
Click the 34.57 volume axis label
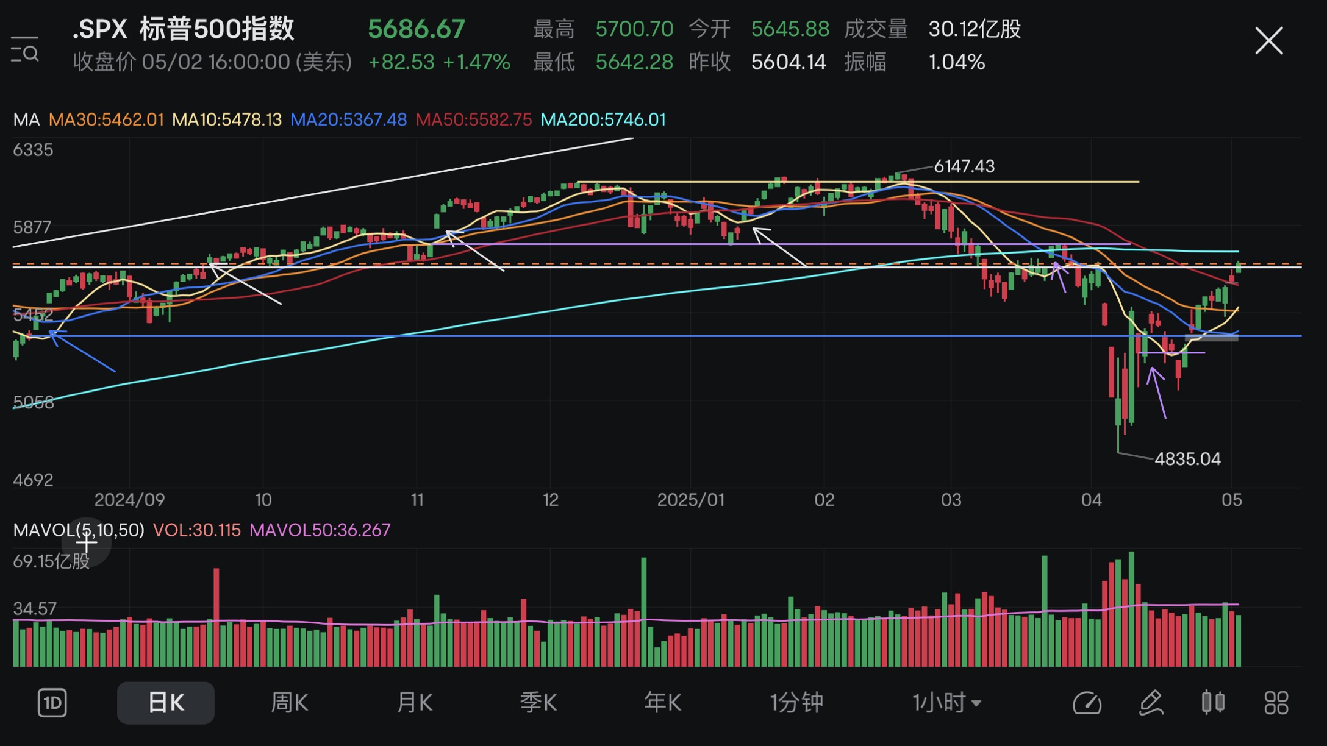pyautogui.click(x=34, y=608)
